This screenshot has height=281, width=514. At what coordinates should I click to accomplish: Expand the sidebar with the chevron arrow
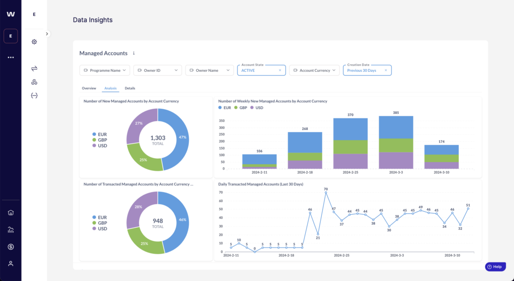47,34
